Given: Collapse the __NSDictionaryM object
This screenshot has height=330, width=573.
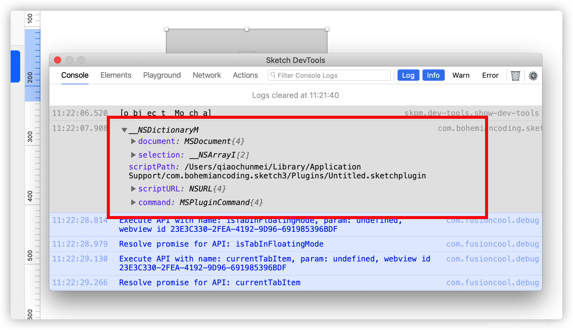Looking at the screenshot, I should point(124,130).
